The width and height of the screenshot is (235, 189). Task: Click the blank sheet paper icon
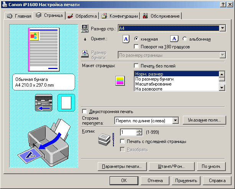pyautogui.click(x=66, y=103)
